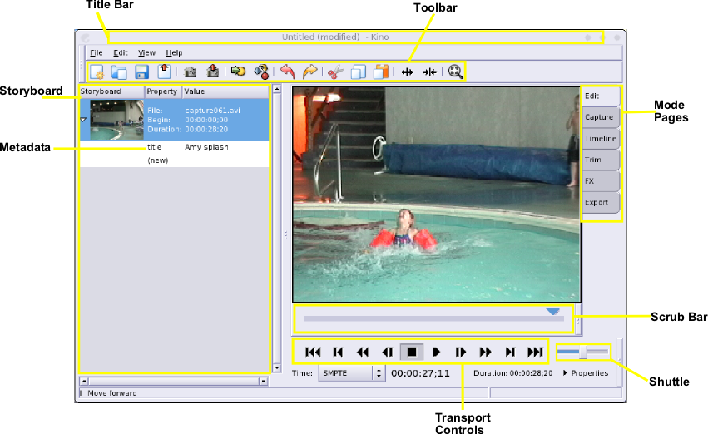Image resolution: width=708 pixels, height=434 pixels.
Task: Open the SMPTE time format dropdown
Action: [x=379, y=373]
